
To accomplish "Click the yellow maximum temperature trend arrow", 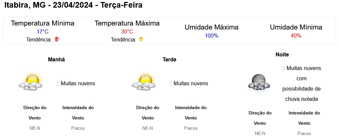I will (x=141, y=39).
